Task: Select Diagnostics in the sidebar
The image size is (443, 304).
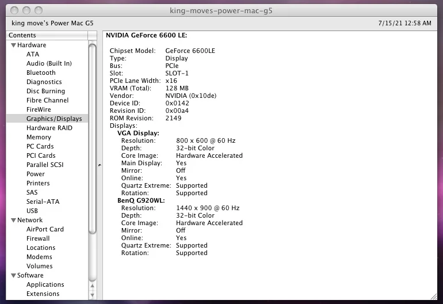Action: tap(44, 82)
